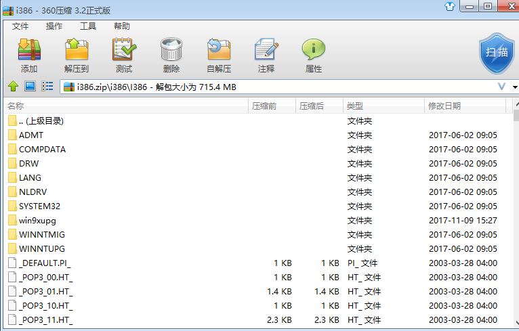This screenshot has width=519, height=331.
Task: Open the 操作 menu
Action: (54, 26)
